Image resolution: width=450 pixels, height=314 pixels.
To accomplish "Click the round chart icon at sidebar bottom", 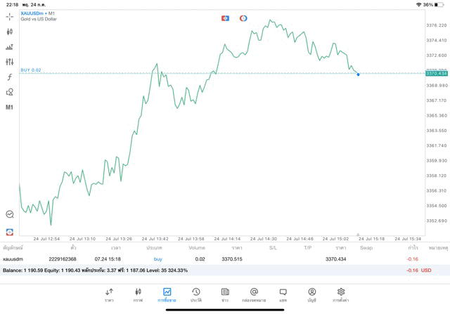I will click(10, 214).
